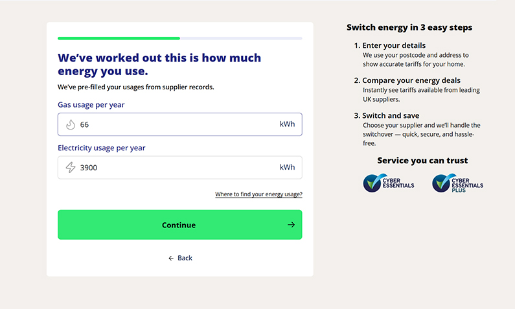Click the Cyber Essentials Plus badge
This screenshot has height=309, width=515.
[457, 183]
